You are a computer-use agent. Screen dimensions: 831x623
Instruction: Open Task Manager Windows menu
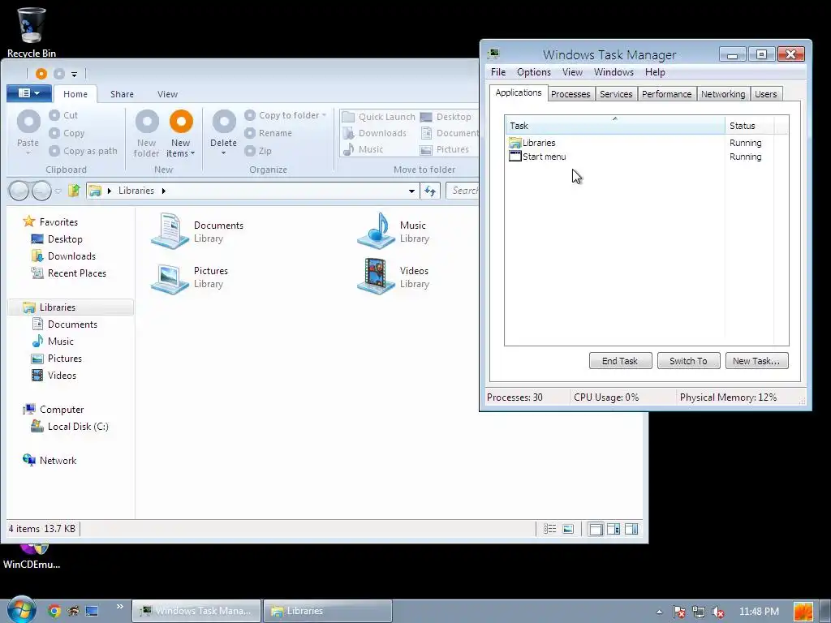point(614,72)
